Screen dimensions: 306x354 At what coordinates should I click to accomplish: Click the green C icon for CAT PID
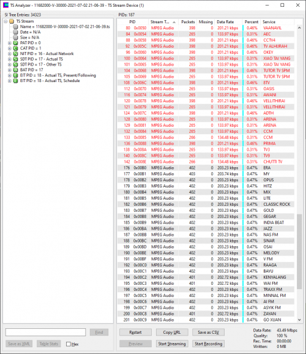15,48
